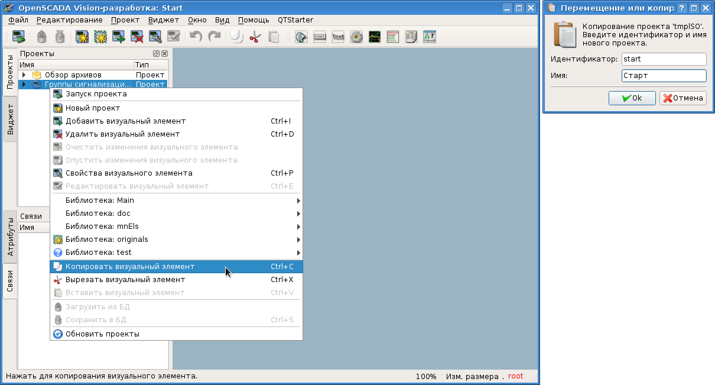Click the Edit visual item toolbar icon

(173, 37)
